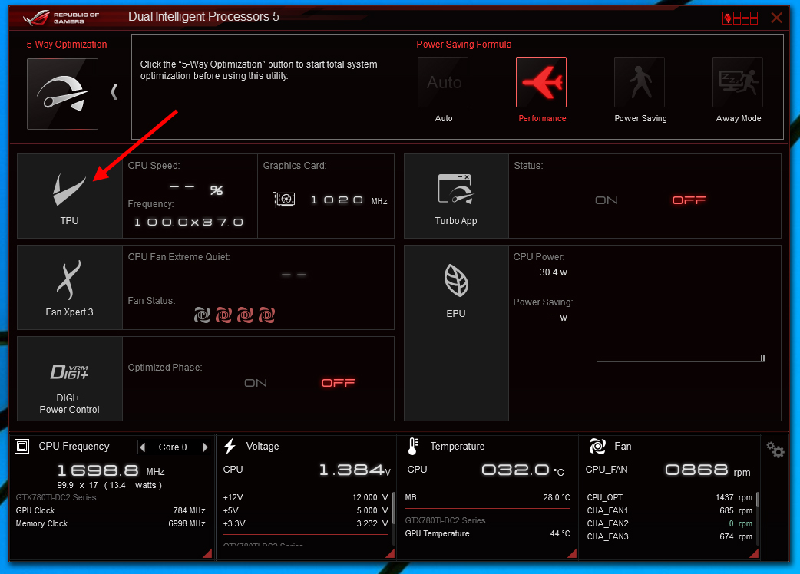Open Fan Xpert 3 module

[x=70, y=288]
